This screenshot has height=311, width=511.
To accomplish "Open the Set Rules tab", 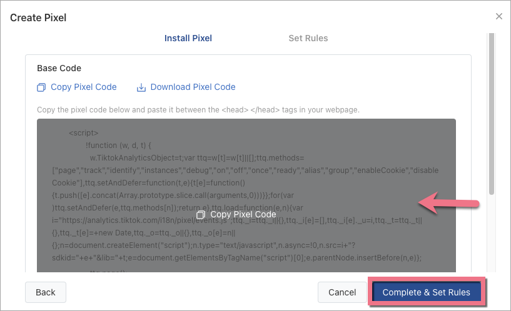I will pyautogui.click(x=308, y=38).
